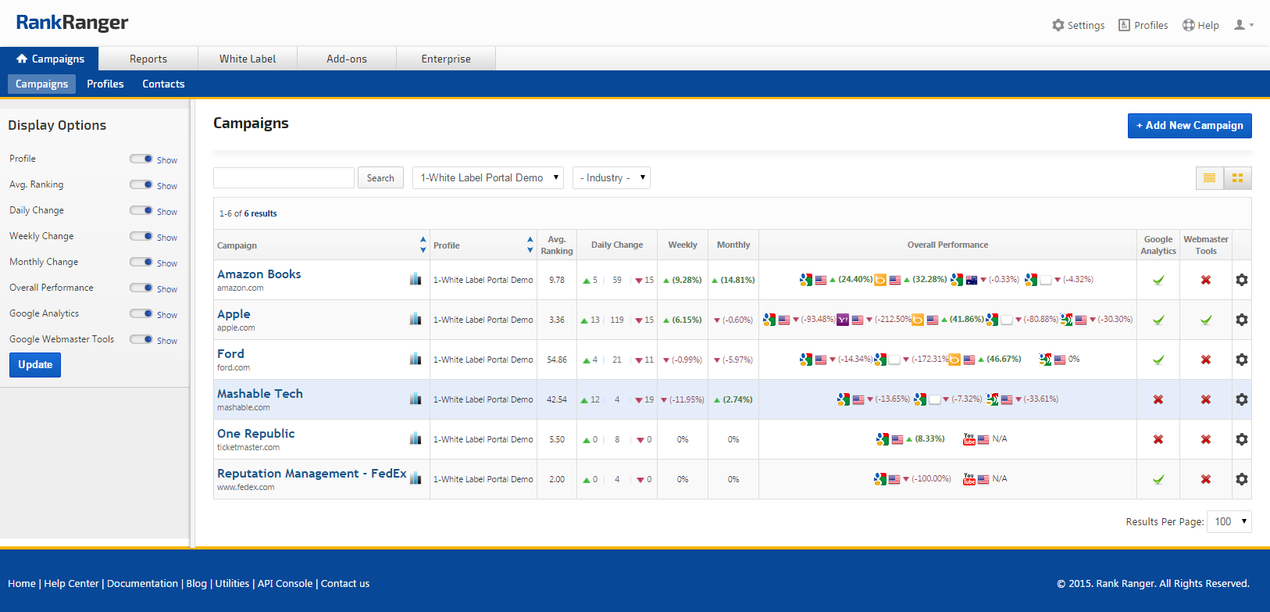Click bar chart icon beside Ford campaign

tap(416, 359)
